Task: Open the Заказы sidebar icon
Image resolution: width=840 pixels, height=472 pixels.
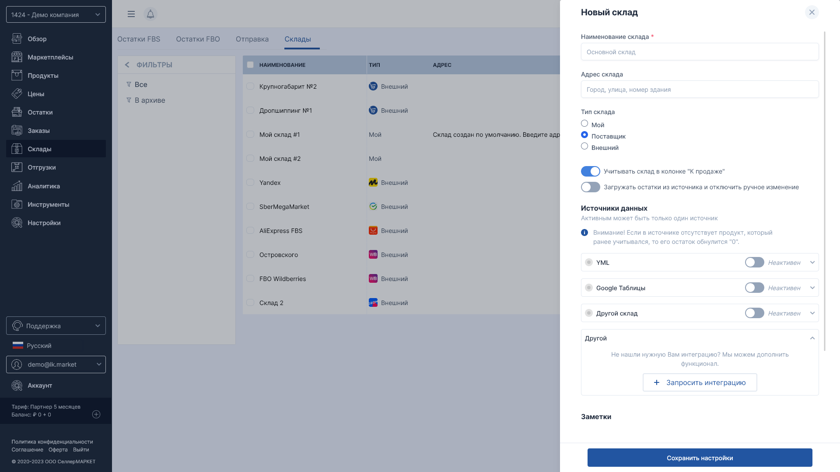Action: [x=17, y=131]
